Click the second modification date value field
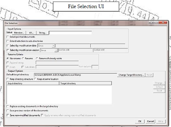This screenshot has width=171, height=127. (108, 45)
